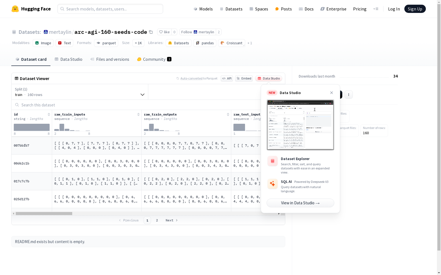The image size is (441, 275).
Task: Show the +1 more libraries
Action: [x=250, y=43]
